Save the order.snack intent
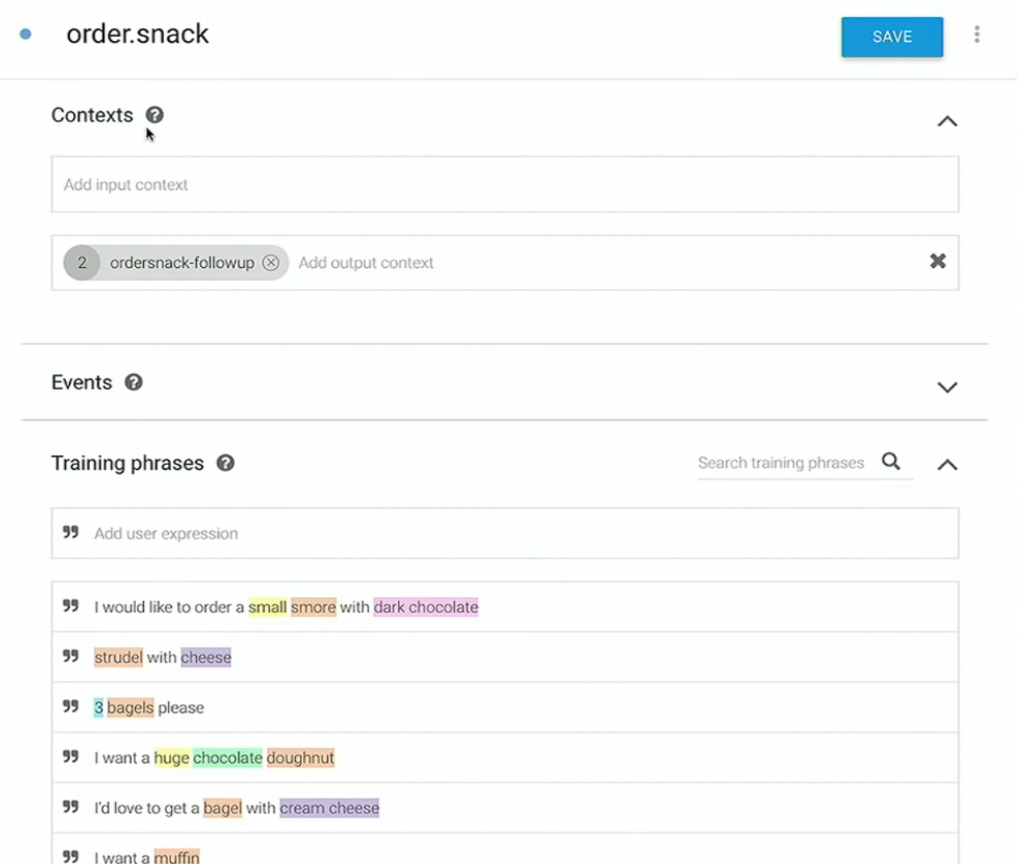This screenshot has height=864, width=1017. click(x=892, y=37)
